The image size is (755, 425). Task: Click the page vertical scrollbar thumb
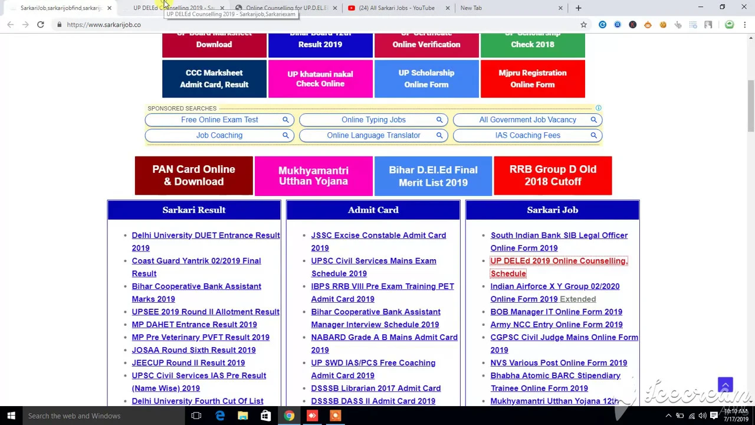751,106
